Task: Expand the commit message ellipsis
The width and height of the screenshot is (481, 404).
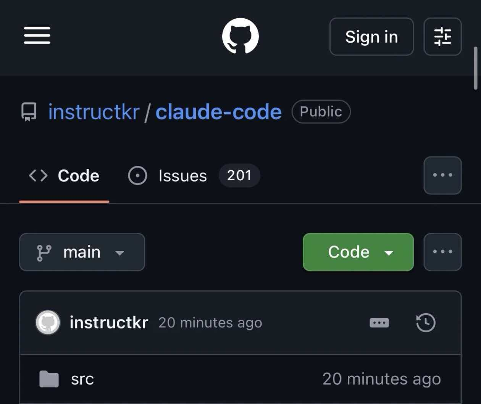Action: click(379, 323)
